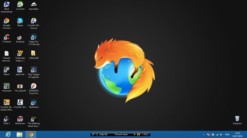
Task: Open DAEMON Tools Pro shortcut
Action: click(x=34, y=89)
